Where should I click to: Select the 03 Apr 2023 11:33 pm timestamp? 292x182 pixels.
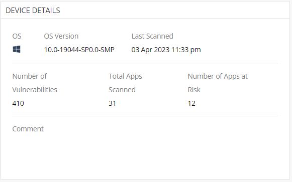[166, 50]
